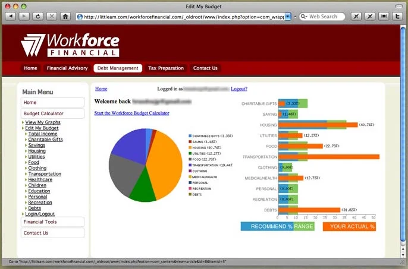
Task: Click the magnifier in Web Search box
Action: [303, 17]
